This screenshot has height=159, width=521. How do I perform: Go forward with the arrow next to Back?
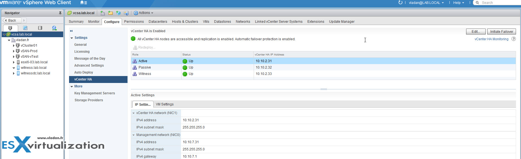click(x=24, y=20)
